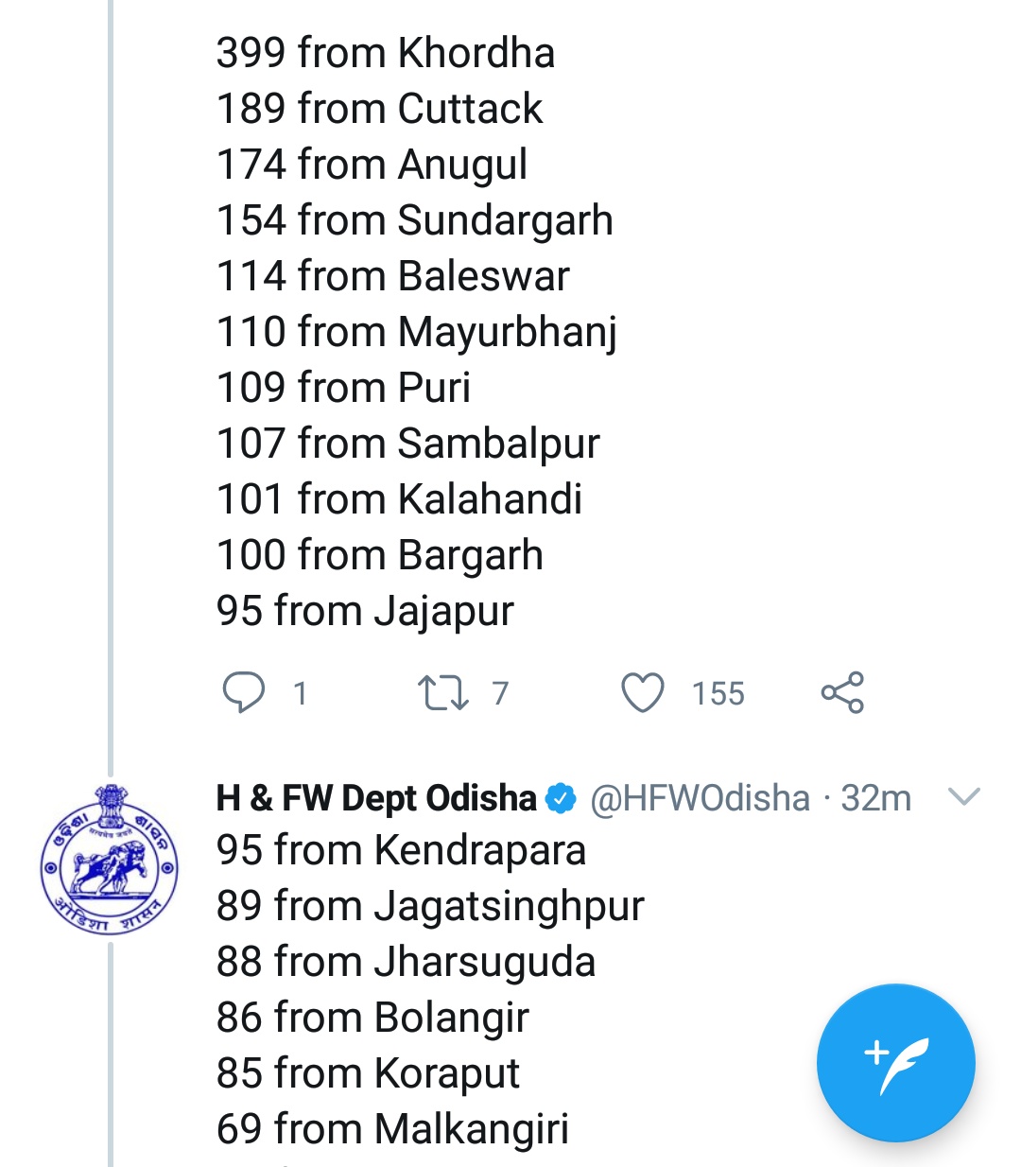Retweet the district list tweet
1021x1167 pixels.
pyautogui.click(x=443, y=692)
